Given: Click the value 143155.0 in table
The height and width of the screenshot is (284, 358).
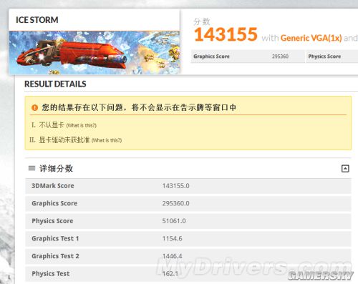Looking at the screenshot, I should pos(176,186).
